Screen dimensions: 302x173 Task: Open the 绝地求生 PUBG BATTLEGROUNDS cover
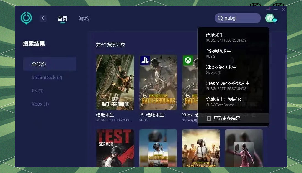point(115,82)
